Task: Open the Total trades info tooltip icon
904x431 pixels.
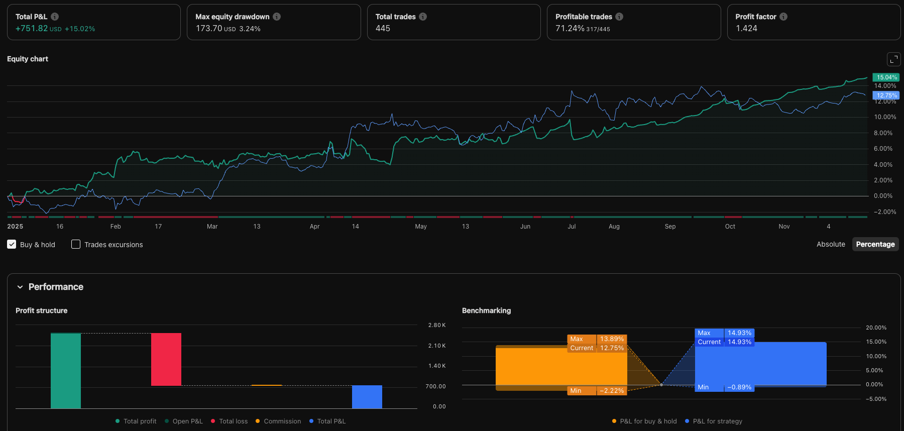Action: (423, 17)
